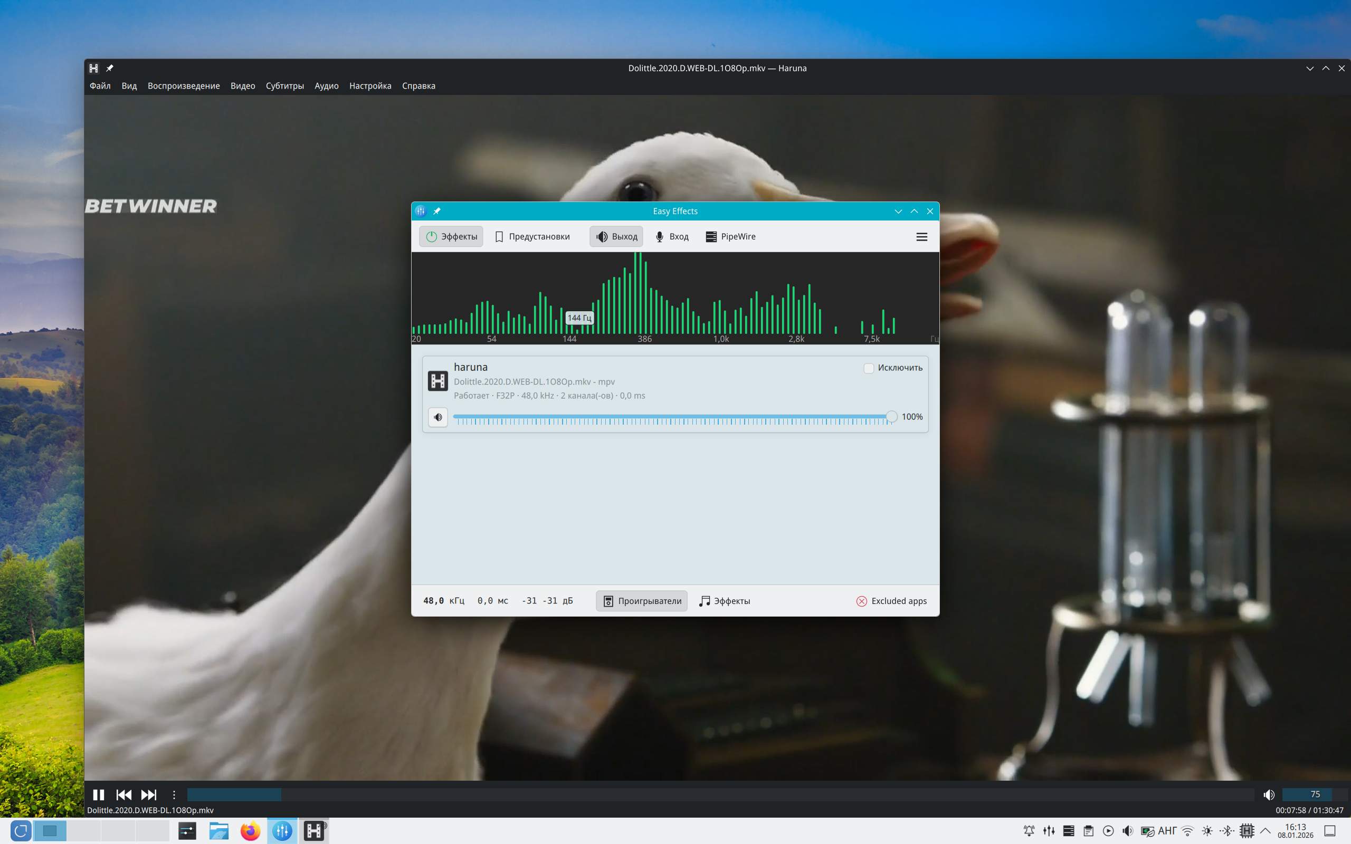
Task: Check the Исключить checkbox for haruna
Action: pyautogui.click(x=869, y=368)
